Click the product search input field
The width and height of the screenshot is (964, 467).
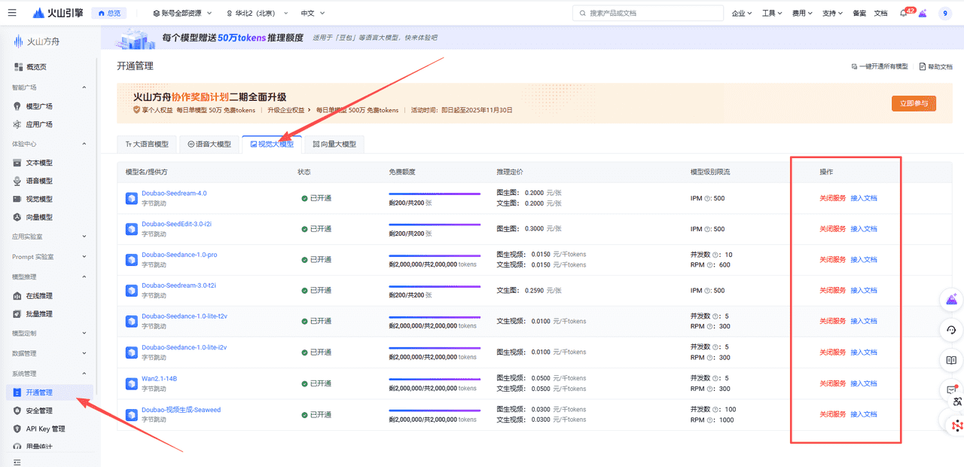648,13
